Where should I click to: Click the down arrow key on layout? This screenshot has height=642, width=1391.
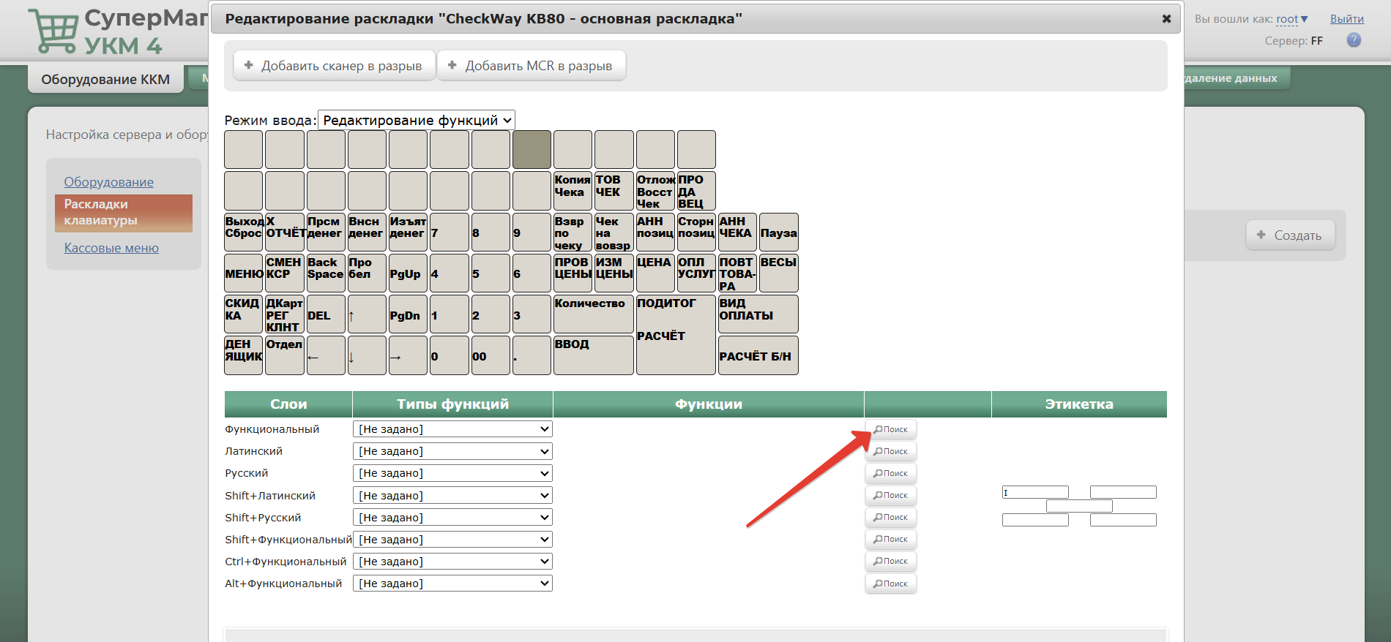367,356
